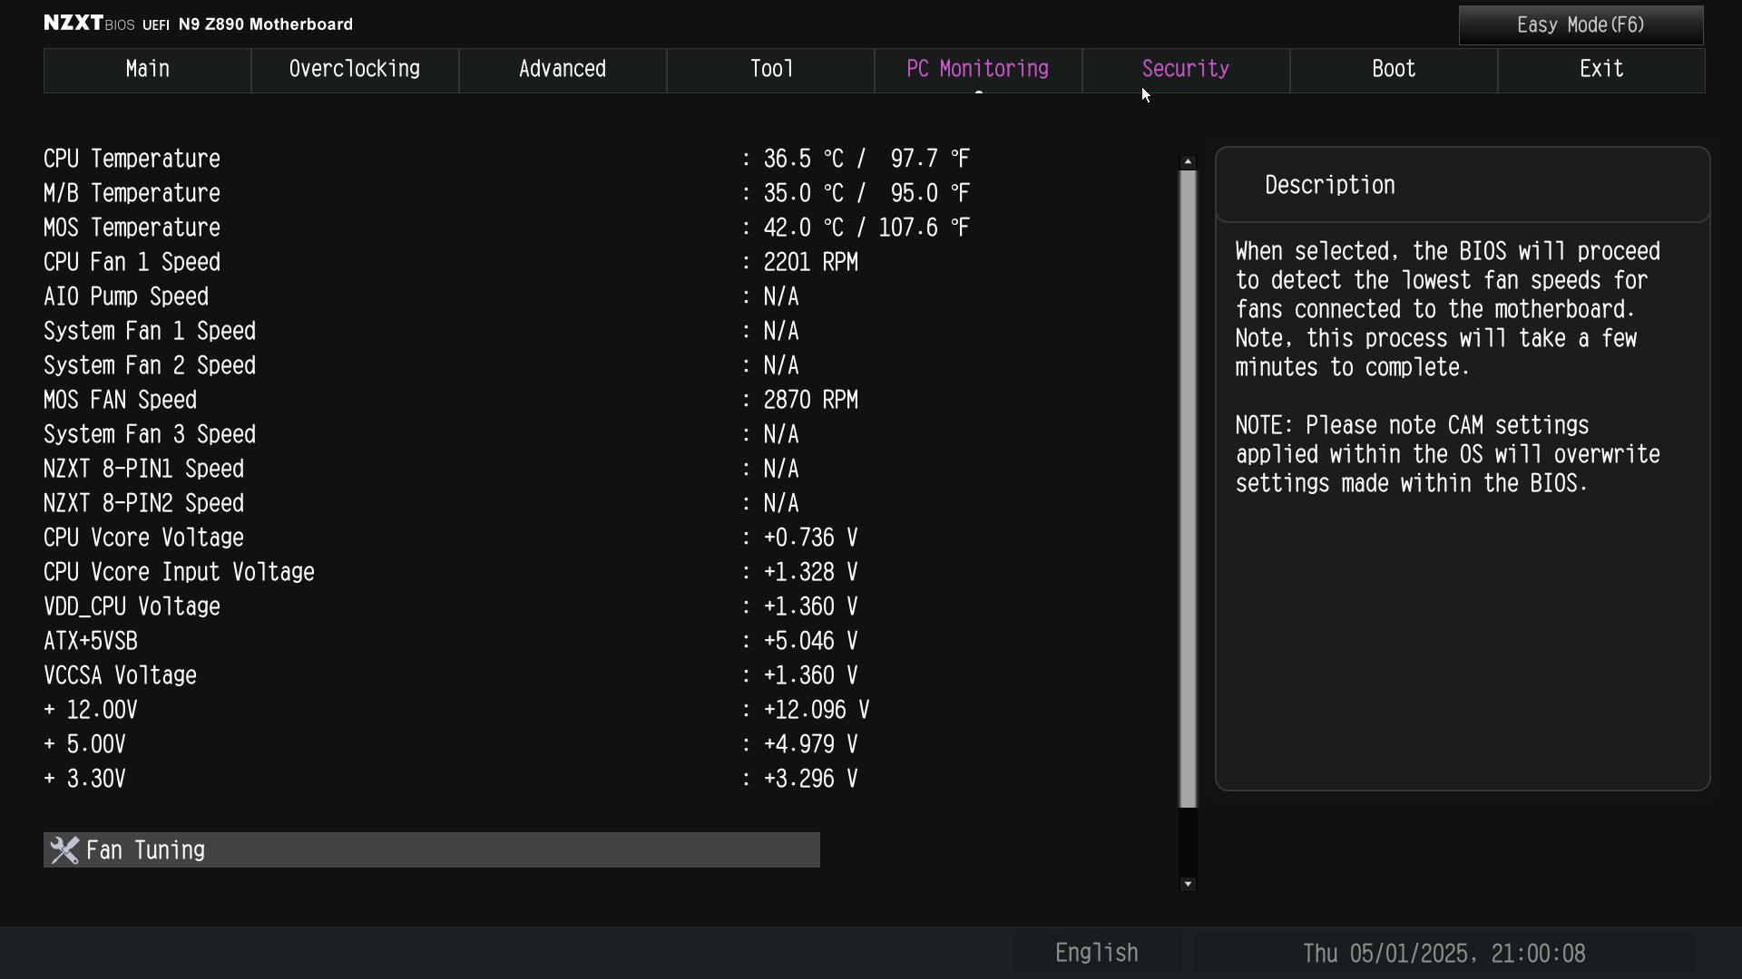Select the PC Monitoring tab

coord(977,70)
